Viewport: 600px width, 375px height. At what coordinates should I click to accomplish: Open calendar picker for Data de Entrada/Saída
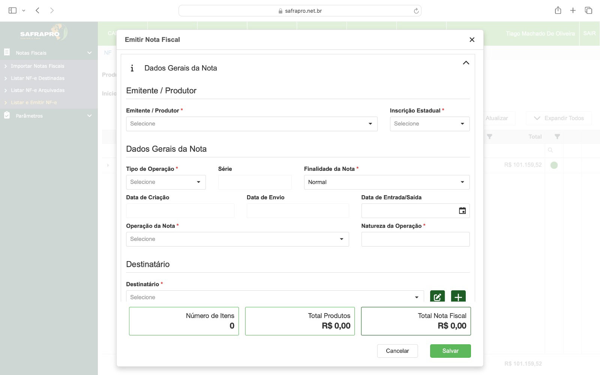pos(462,211)
